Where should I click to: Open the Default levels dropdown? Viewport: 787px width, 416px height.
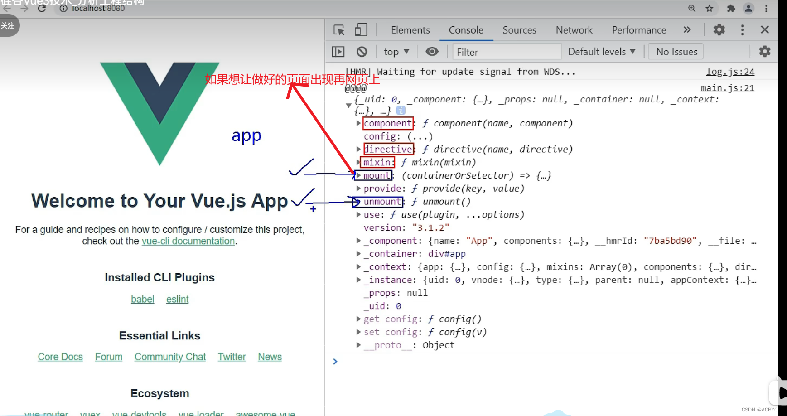pos(602,52)
